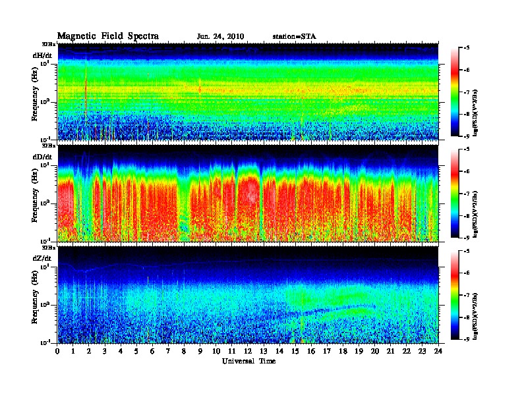Click inside the dH/dt spectrogram plot
The height and width of the screenshot is (403, 522).
point(248,92)
